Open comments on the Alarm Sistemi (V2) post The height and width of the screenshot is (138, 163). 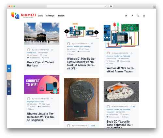(84, 52)
